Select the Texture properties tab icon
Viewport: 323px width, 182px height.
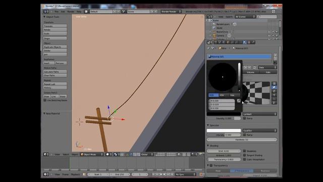(x=249, y=42)
